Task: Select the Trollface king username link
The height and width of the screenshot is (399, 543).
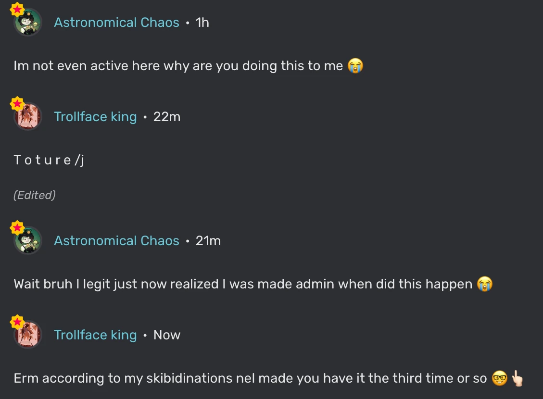Action: (96, 116)
